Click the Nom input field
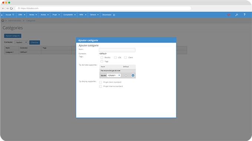 [x=117, y=50]
